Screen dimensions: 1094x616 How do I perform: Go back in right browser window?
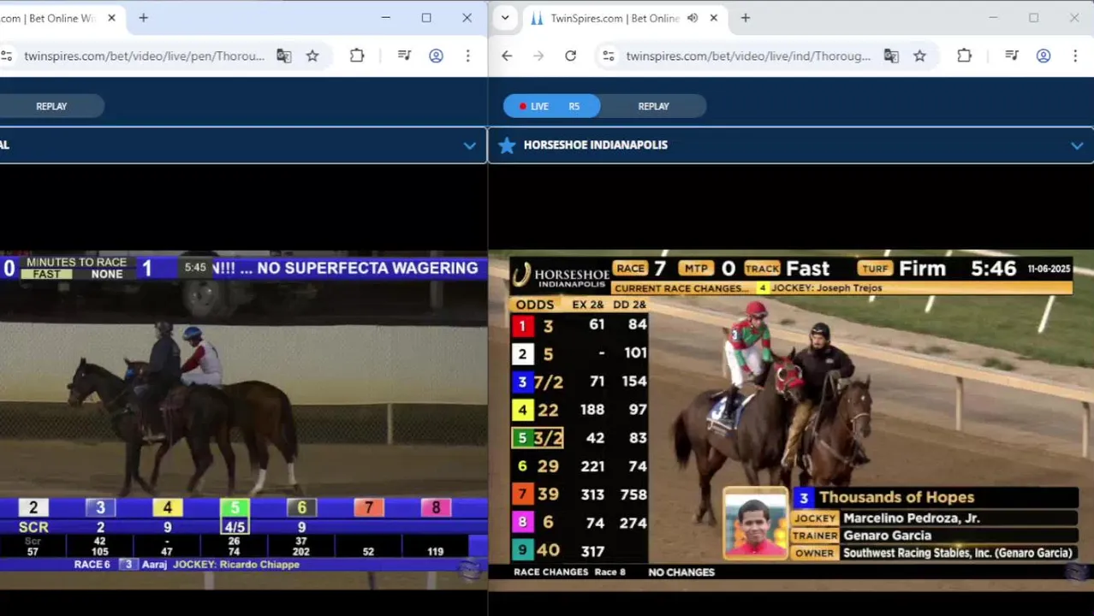pyautogui.click(x=507, y=56)
